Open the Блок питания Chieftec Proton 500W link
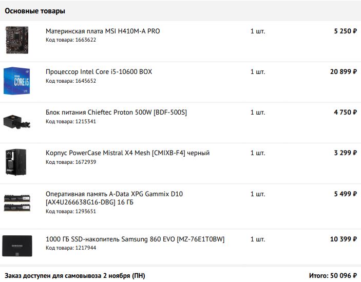 116,112
